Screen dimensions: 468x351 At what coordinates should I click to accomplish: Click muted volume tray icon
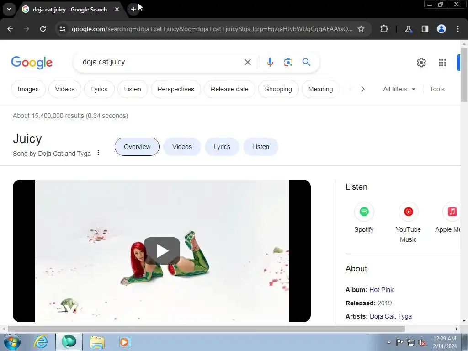[422, 342]
